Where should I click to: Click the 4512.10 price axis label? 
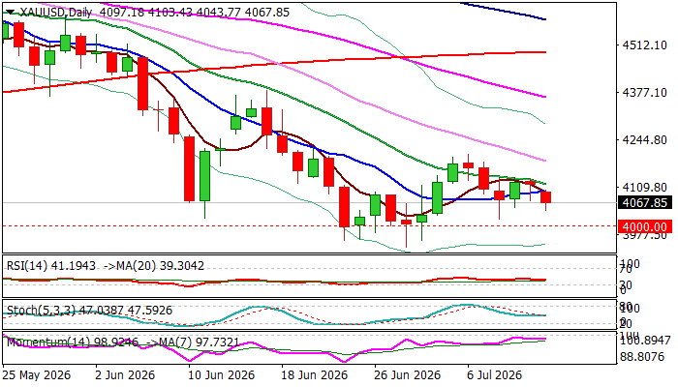644,45
